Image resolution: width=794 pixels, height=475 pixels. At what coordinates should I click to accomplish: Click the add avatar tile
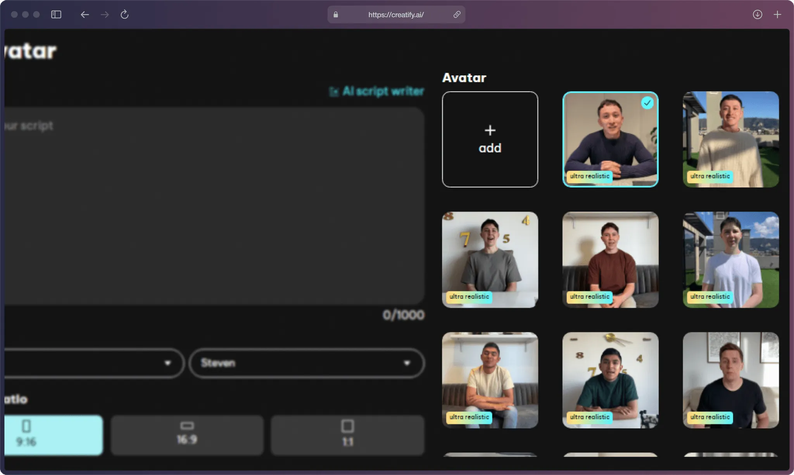pyautogui.click(x=490, y=140)
